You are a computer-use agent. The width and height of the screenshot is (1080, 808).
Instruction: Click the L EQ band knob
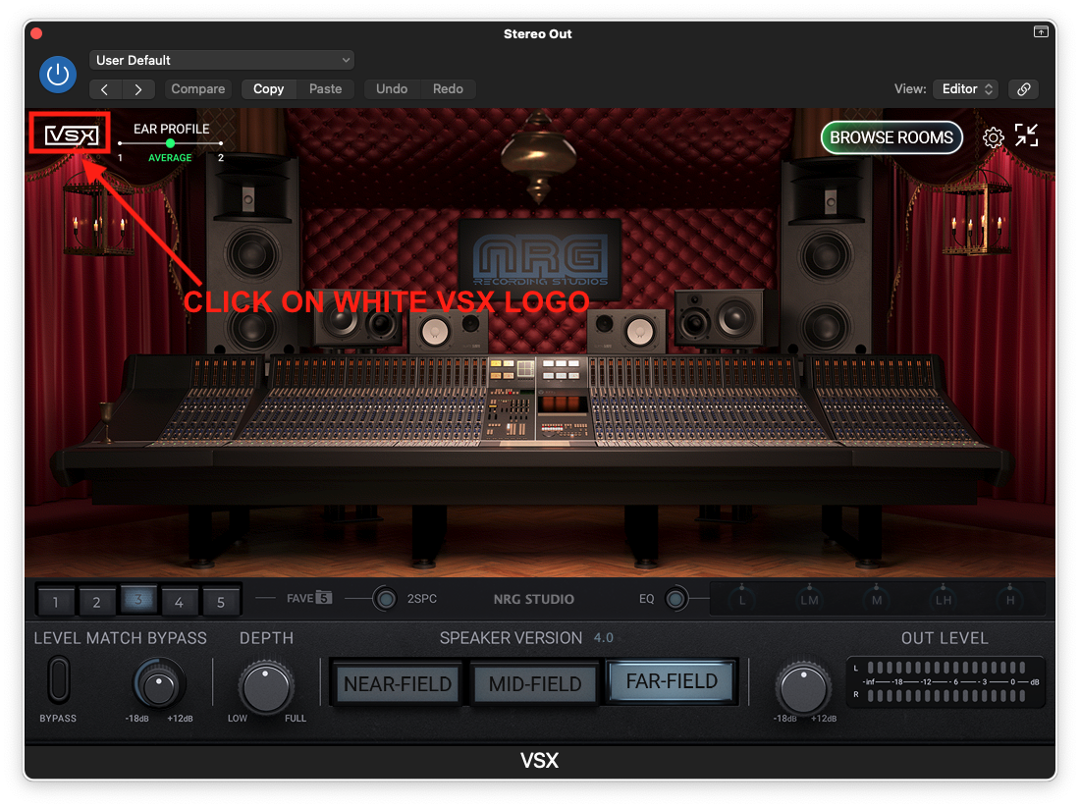pyautogui.click(x=742, y=599)
